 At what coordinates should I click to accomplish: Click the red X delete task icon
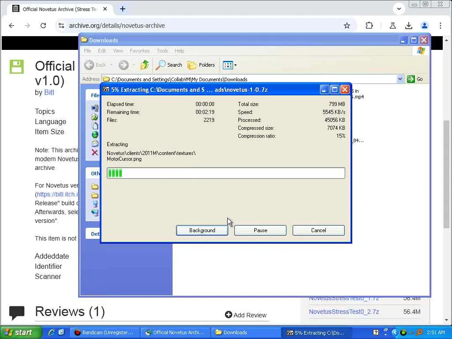point(94,152)
